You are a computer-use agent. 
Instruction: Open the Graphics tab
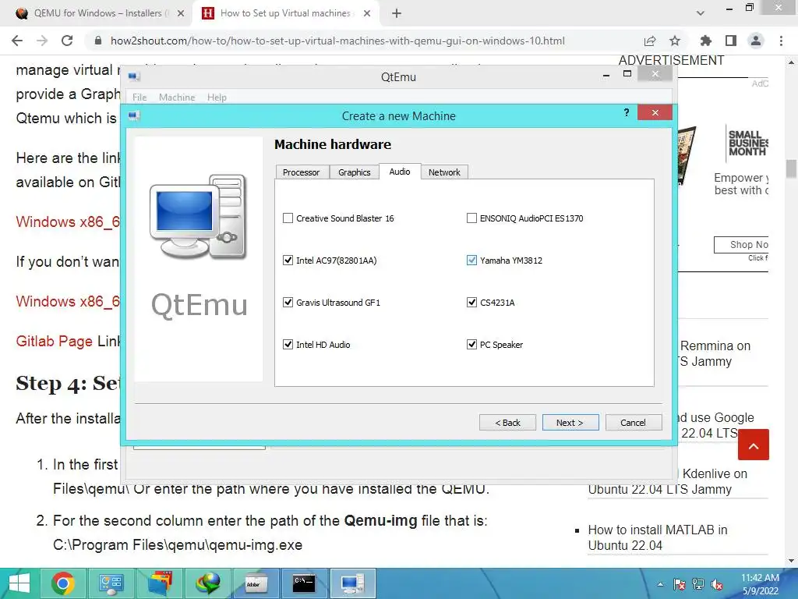355,172
